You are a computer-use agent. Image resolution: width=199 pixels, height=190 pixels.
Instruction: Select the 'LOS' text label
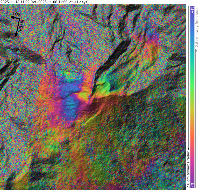coord(17,14)
